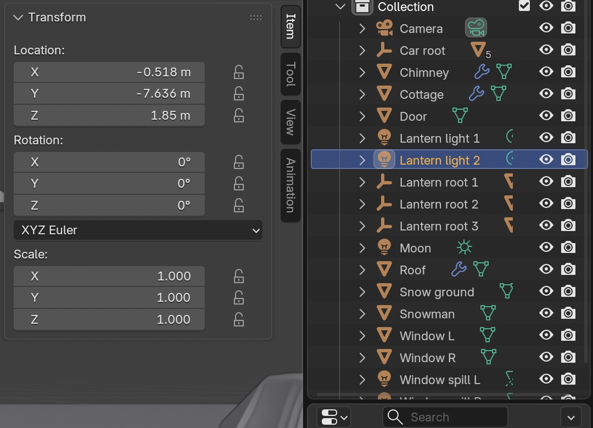
Task: Click the Location X field value
Action: tap(109, 72)
